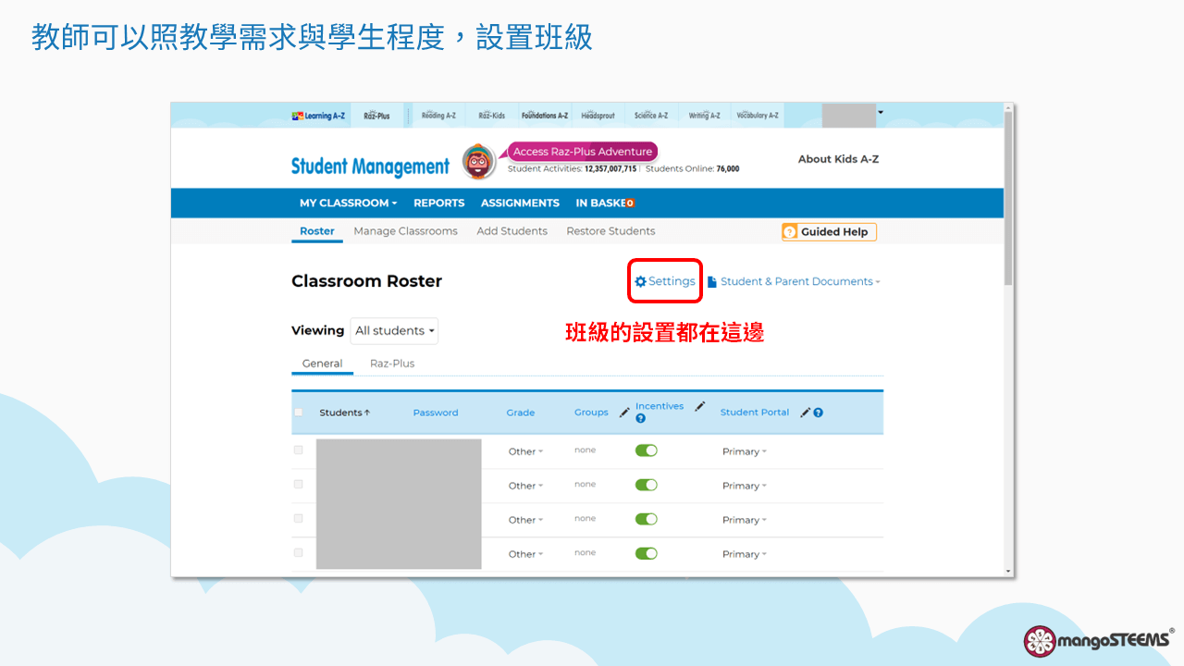
Task: Open third row Primary portal dropdown
Action: (x=745, y=520)
